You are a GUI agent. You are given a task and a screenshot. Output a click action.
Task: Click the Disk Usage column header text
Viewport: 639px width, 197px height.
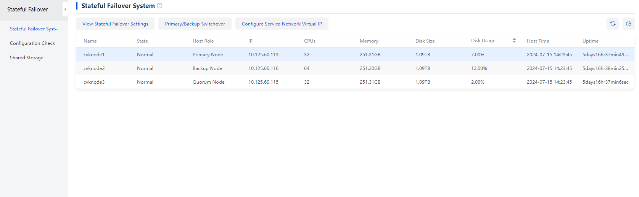[483, 41]
